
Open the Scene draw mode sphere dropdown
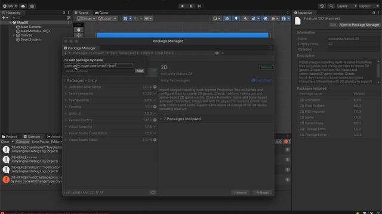216,18
